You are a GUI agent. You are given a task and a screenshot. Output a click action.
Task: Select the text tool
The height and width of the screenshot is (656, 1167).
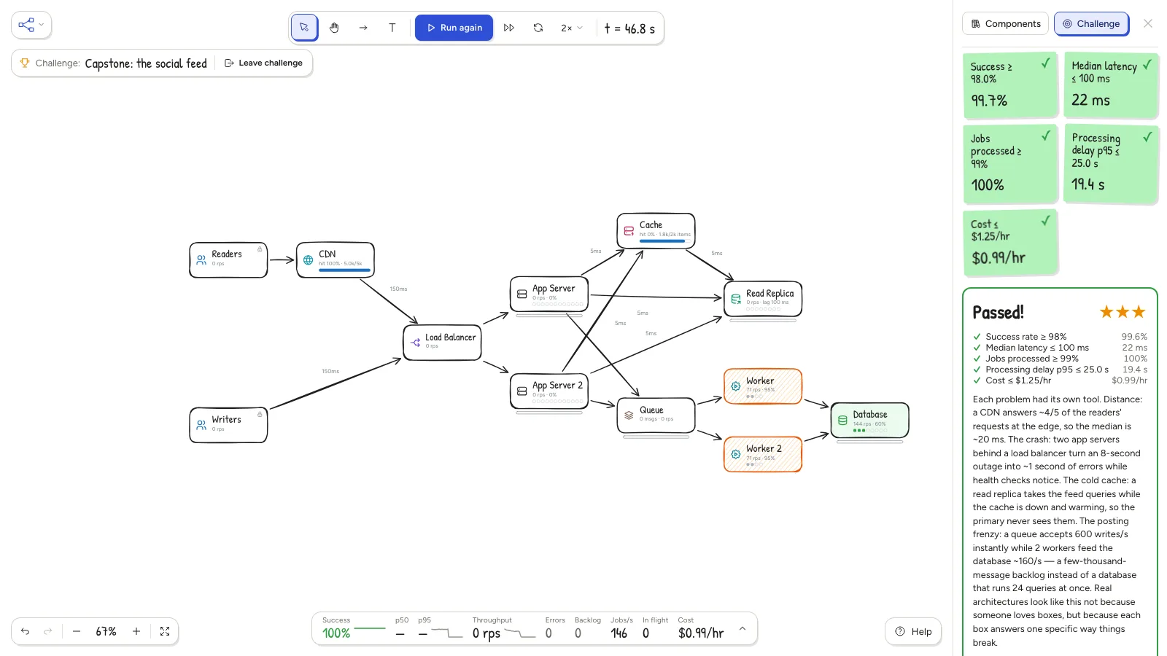(x=392, y=28)
